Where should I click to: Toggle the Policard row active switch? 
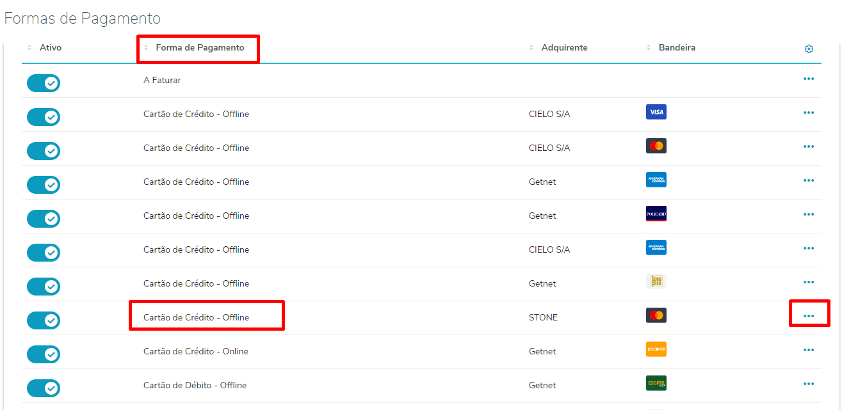point(44,219)
